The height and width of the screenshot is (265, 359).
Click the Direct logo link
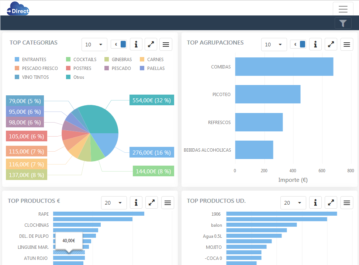click(18, 9)
